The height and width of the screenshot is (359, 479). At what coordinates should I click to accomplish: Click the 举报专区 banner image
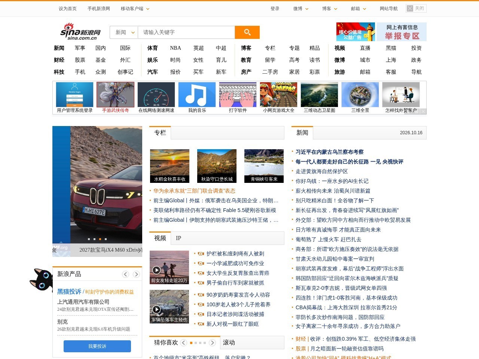pyautogui.click(x=402, y=32)
